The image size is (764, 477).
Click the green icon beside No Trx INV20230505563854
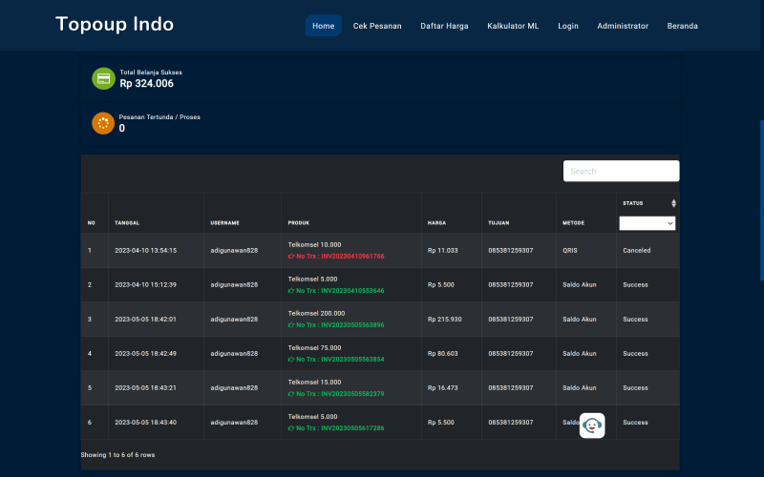pos(291,360)
